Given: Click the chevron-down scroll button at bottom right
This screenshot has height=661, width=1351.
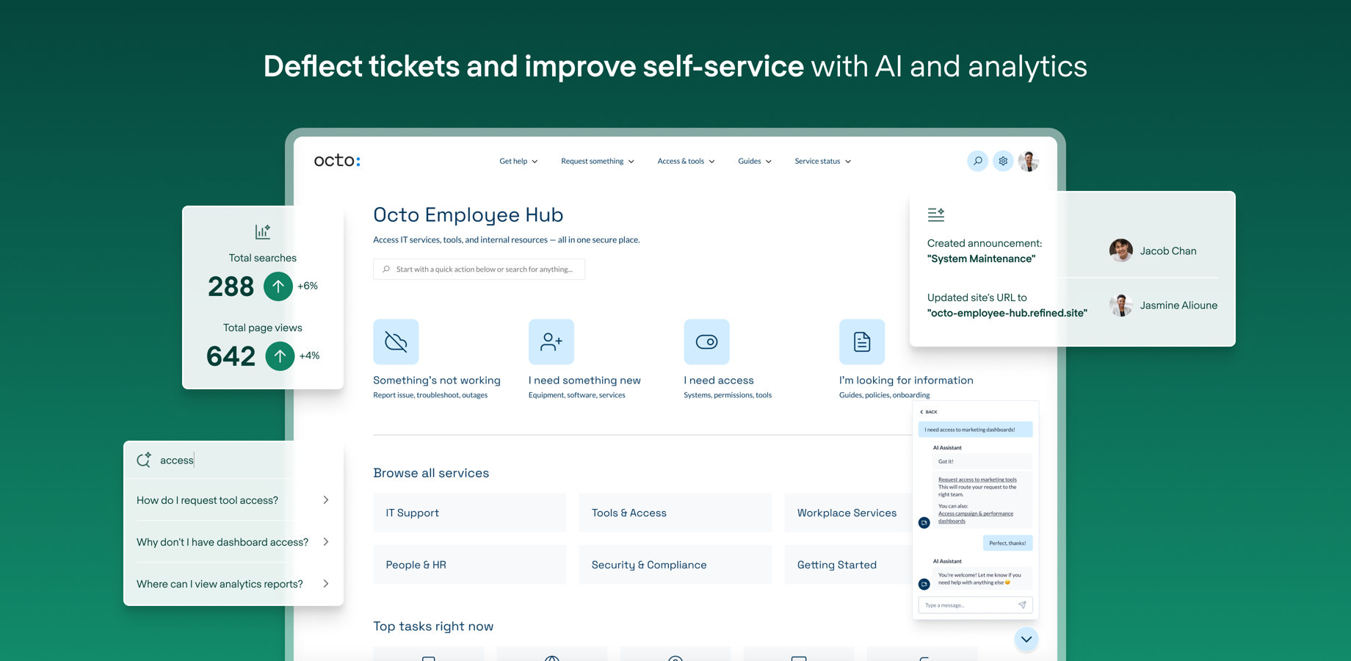Looking at the screenshot, I should 1026,639.
